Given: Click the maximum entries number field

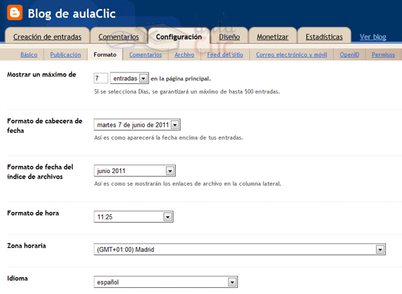Looking at the screenshot, I should (101, 79).
